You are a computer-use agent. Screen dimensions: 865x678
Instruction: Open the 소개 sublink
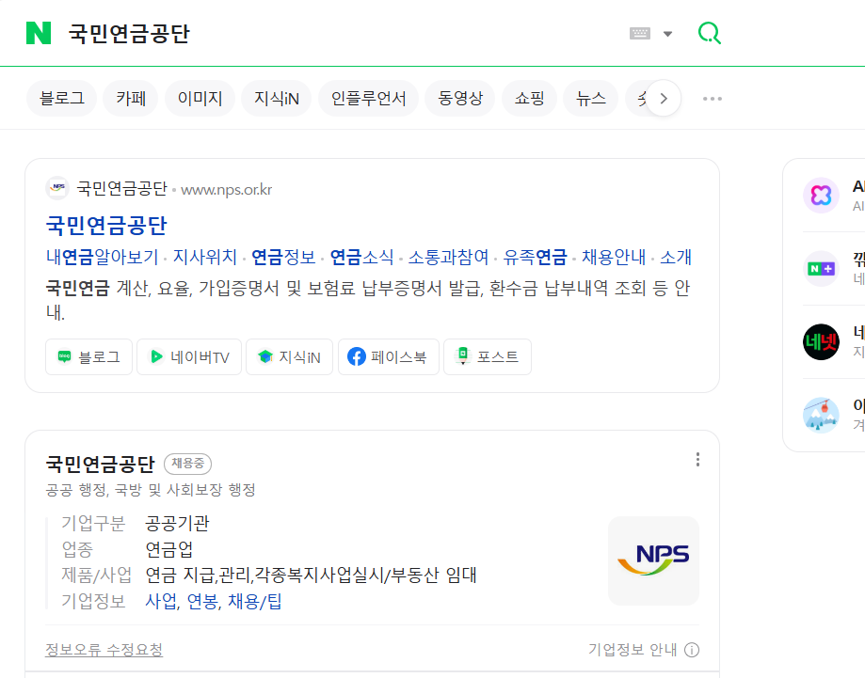(676, 257)
